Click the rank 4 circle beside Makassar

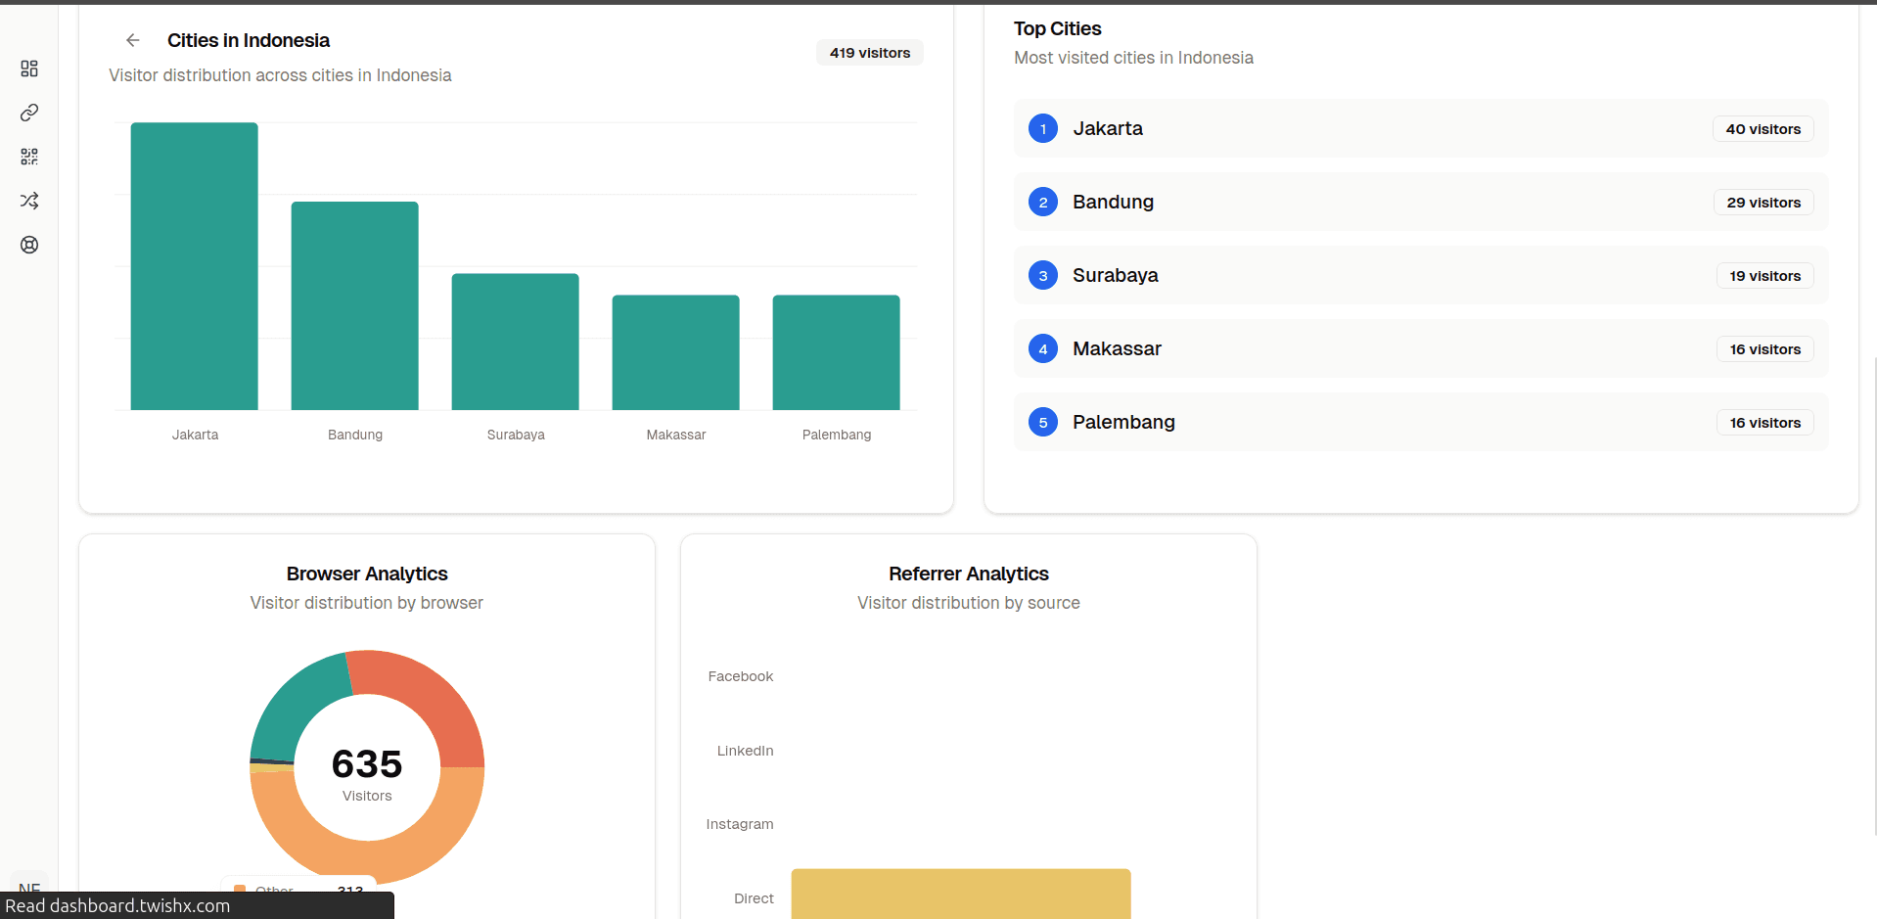click(x=1043, y=348)
